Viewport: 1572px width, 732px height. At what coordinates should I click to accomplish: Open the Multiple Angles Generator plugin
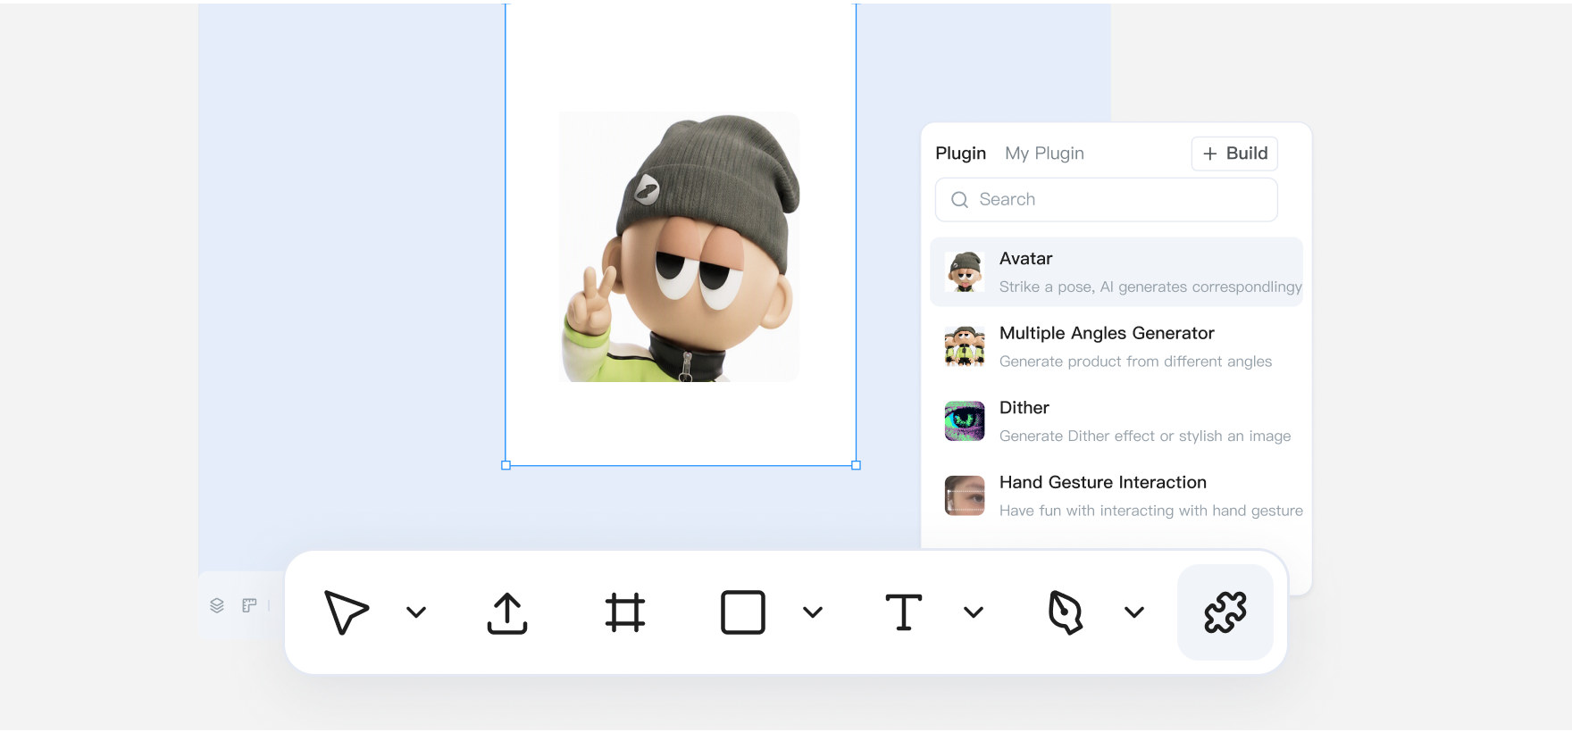[1116, 346]
